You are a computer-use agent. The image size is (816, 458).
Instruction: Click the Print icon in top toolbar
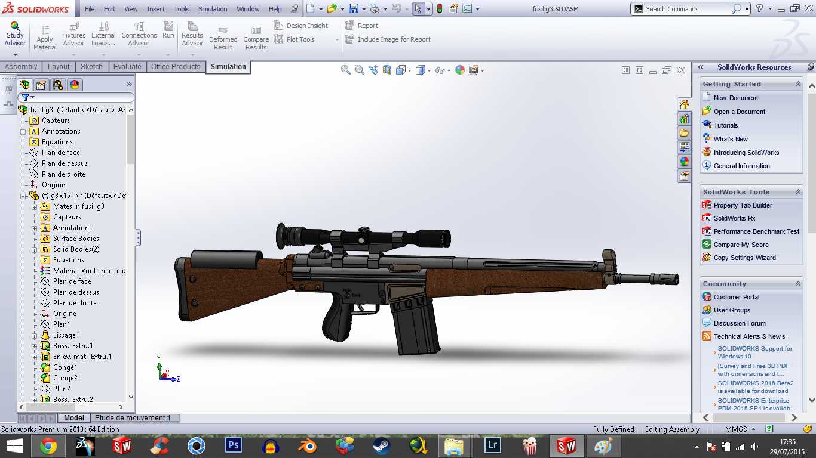pyautogui.click(x=374, y=9)
